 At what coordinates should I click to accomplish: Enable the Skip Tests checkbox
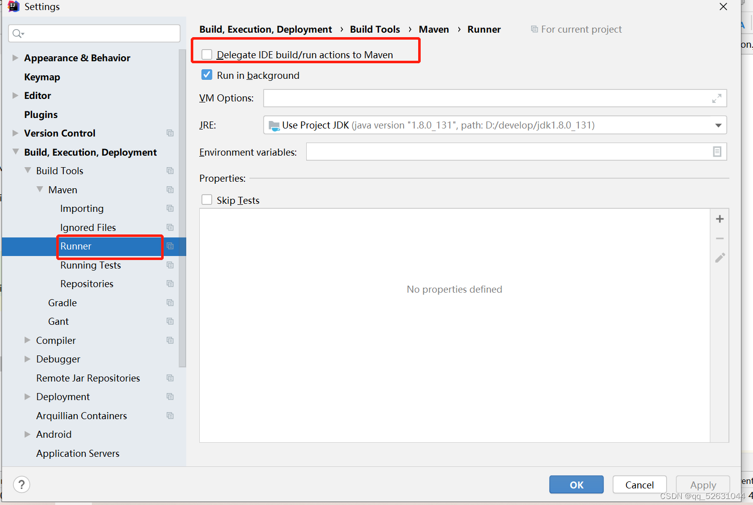point(206,199)
